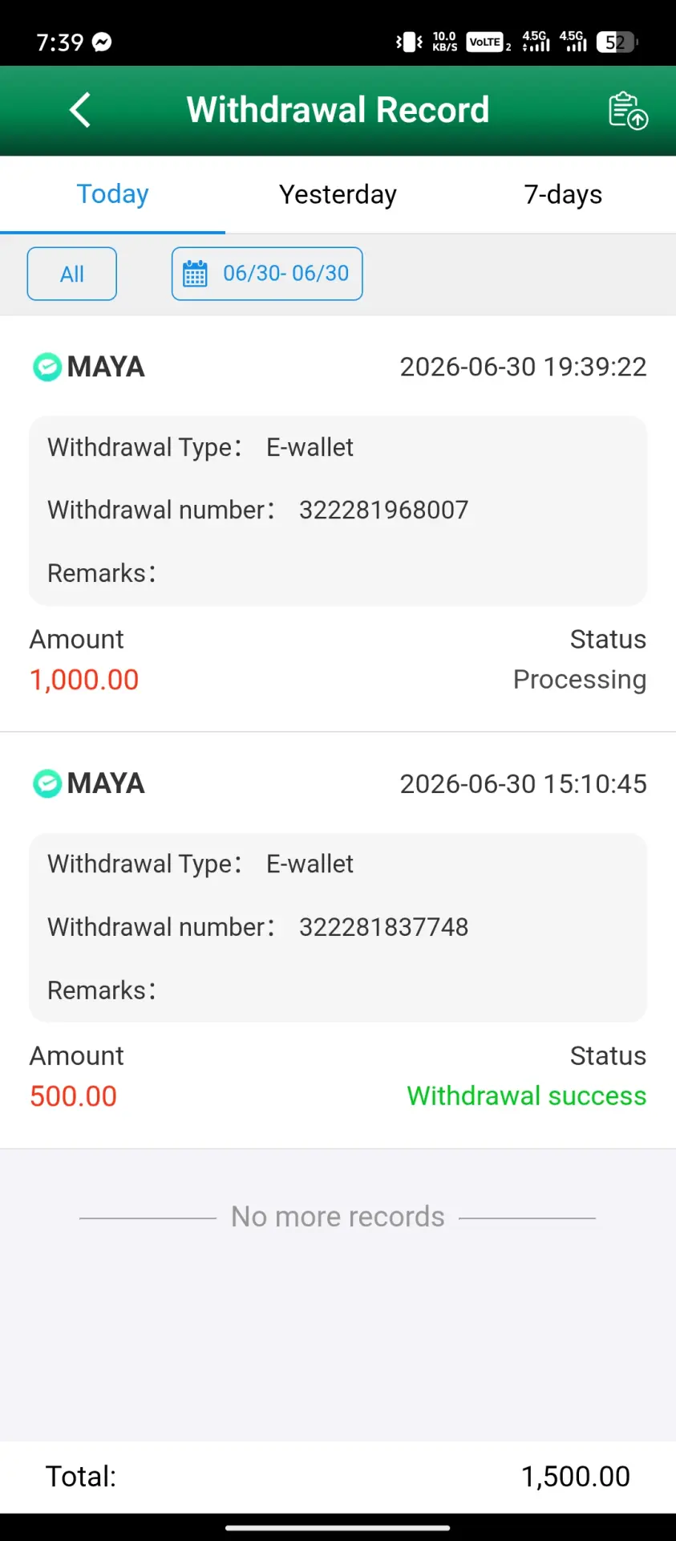Tap the Withdrawal success status
Viewport: 676px width, 1541px height.
click(x=527, y=1096)
